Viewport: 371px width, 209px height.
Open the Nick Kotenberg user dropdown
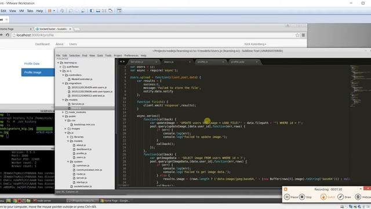point(255,44)
